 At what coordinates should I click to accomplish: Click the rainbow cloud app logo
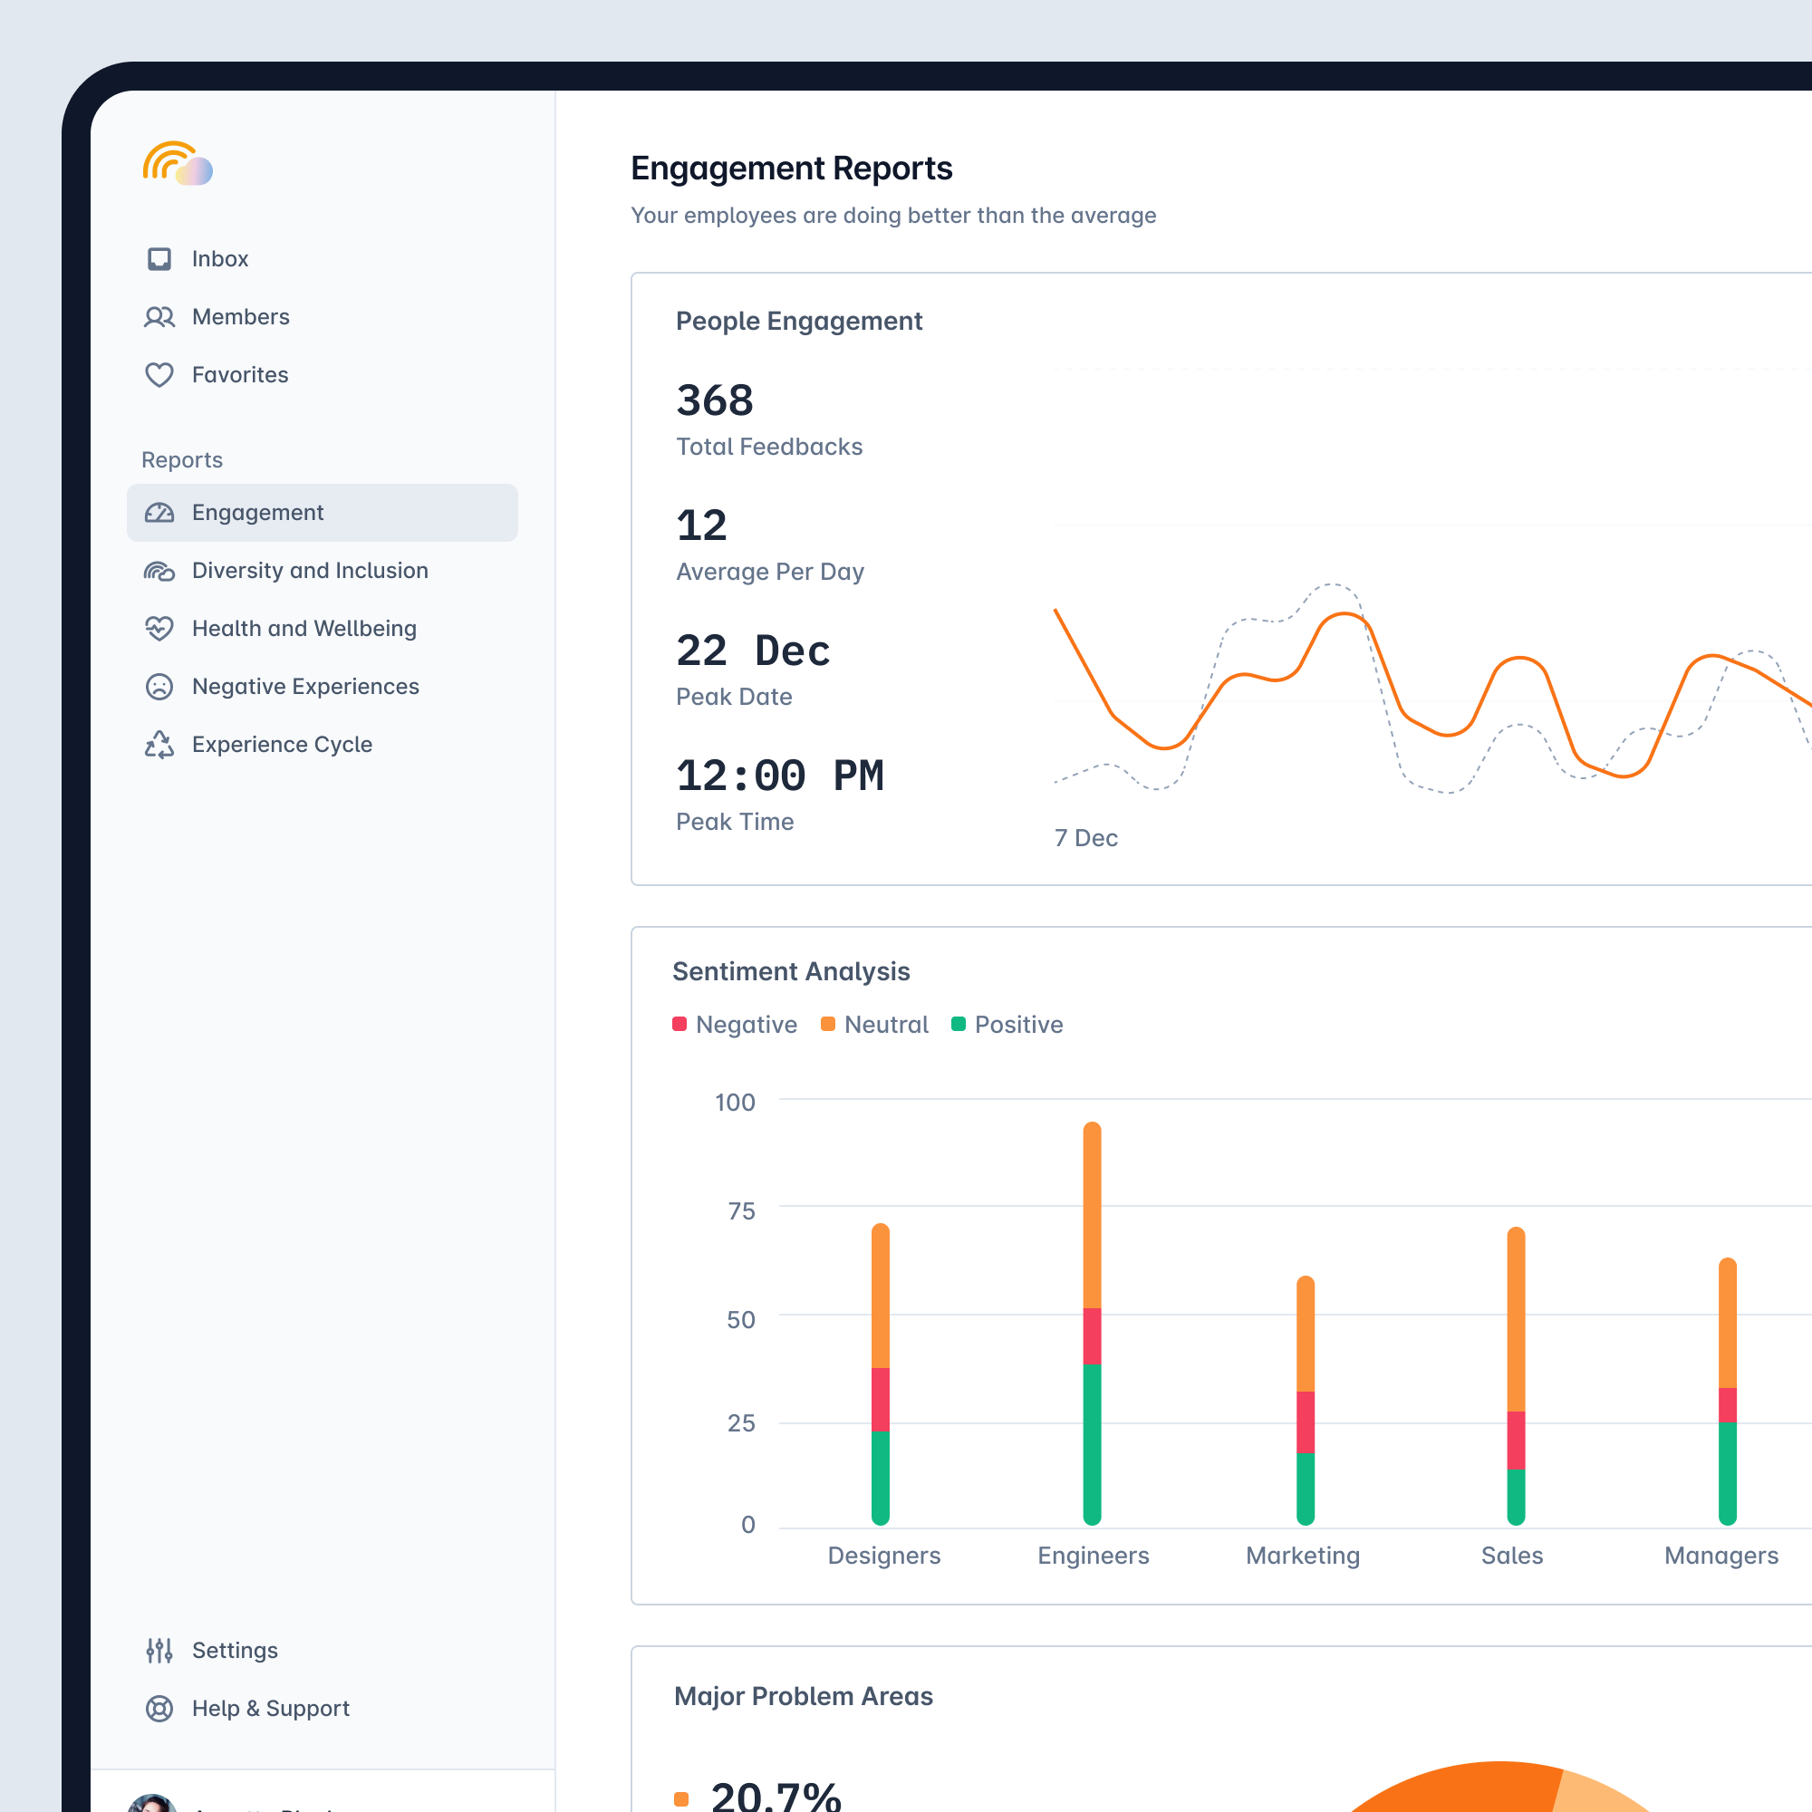click(x=178, y=164)
